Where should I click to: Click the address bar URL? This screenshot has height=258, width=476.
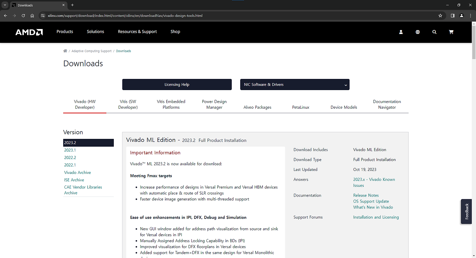pyautogui.click(x=125, y=16)
